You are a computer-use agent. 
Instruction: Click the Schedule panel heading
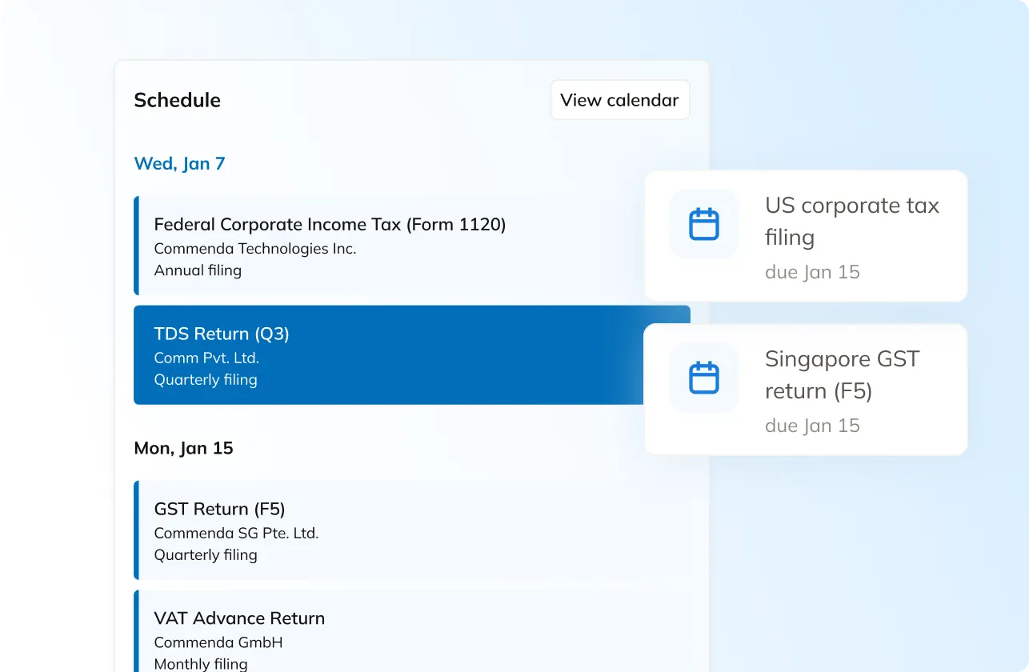click(177, 100)
